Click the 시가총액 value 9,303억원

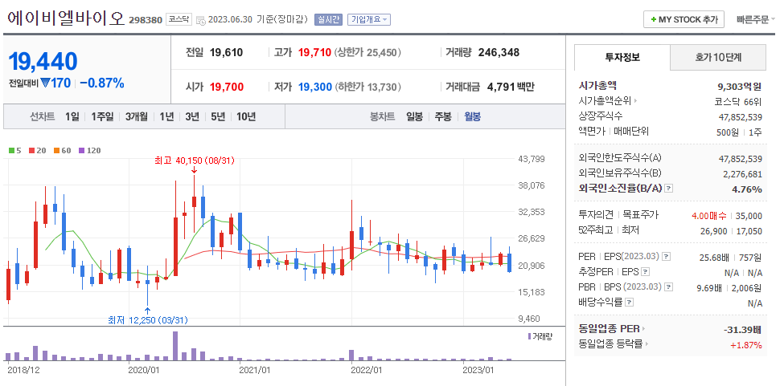(739, 87)
